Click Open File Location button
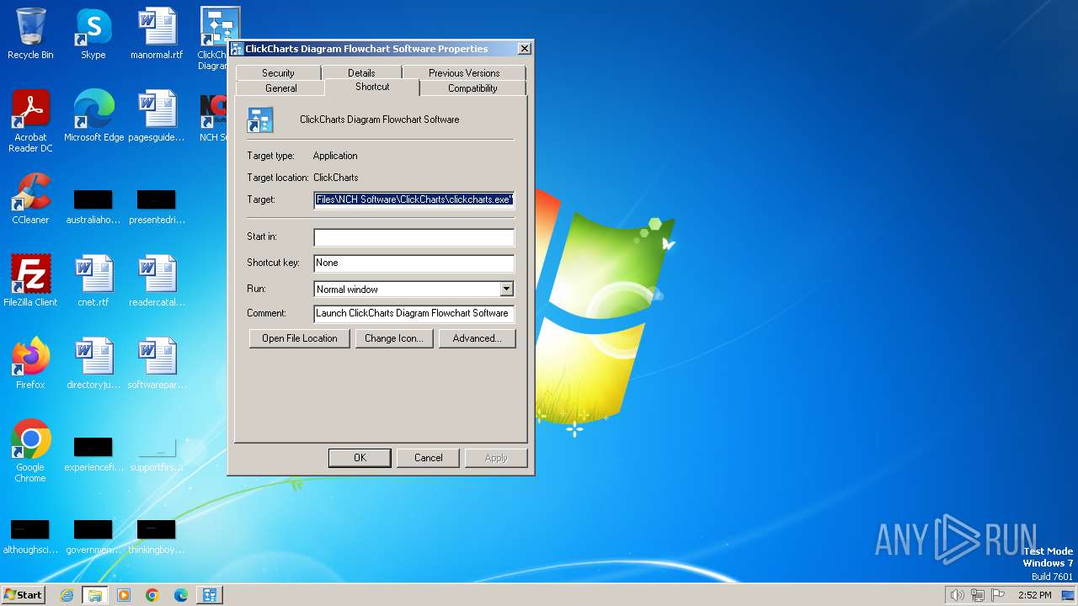This screenshot has width=1078, height=606. pos(300,338)
